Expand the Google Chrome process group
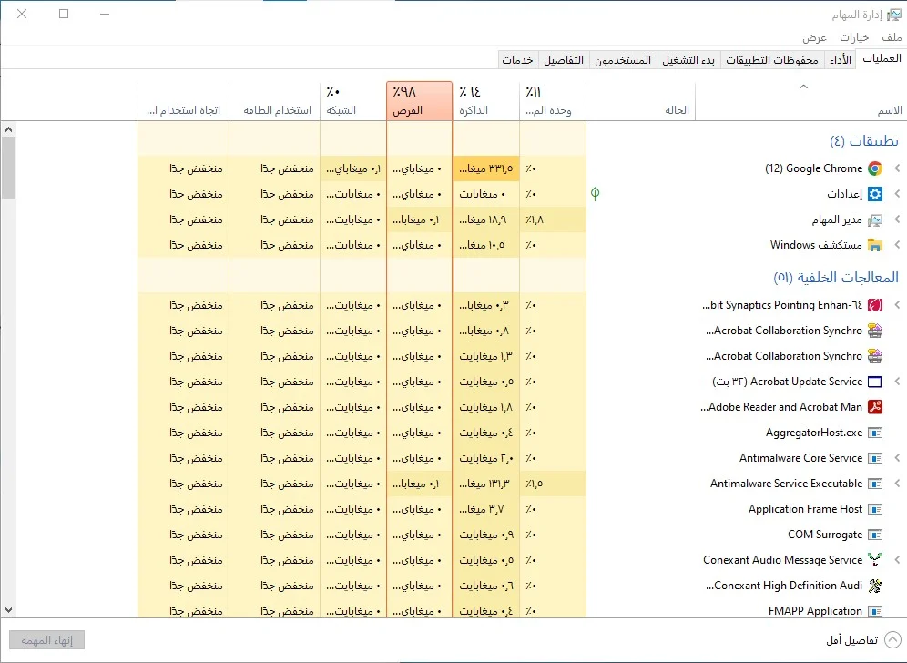The height and width of the screenshot is (663, 907). click(x=897, y=168)
